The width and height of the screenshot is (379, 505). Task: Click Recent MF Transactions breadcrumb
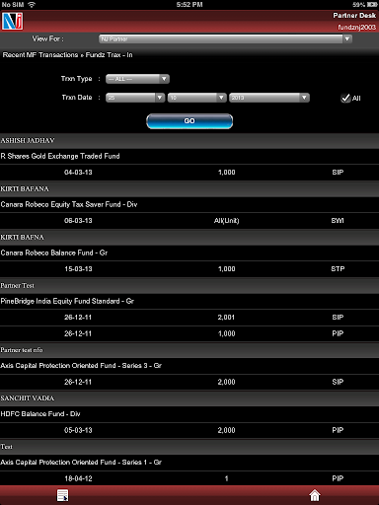tap(40, 55)
